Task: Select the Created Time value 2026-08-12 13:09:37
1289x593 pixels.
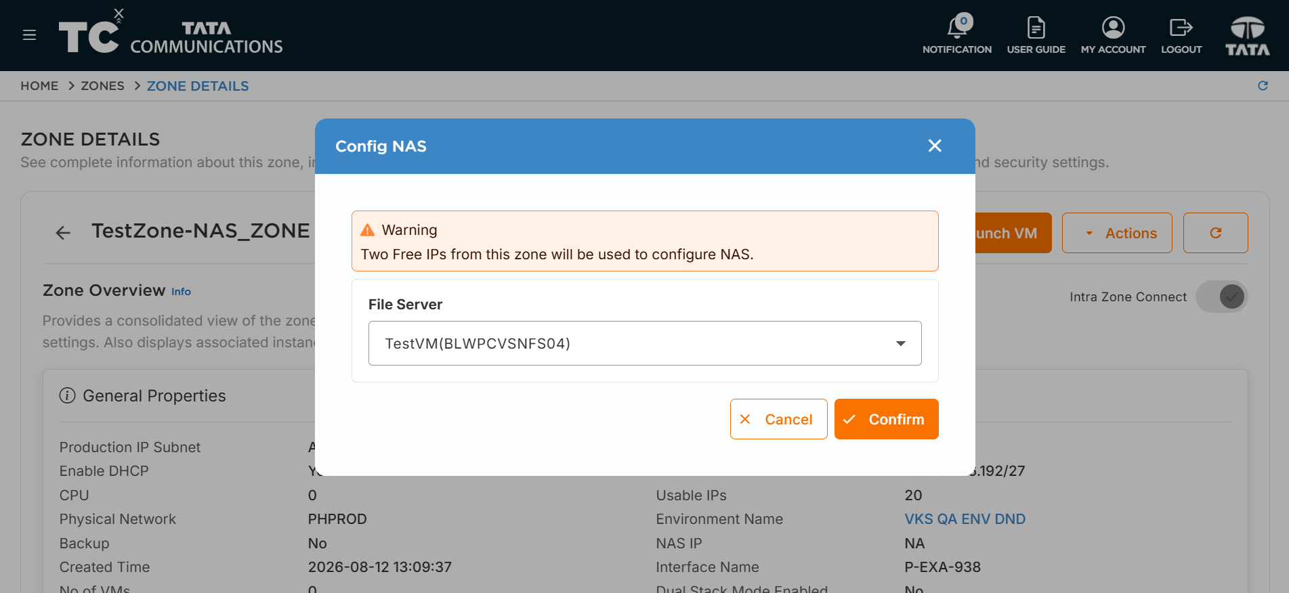Action: (x=380, y=567)
